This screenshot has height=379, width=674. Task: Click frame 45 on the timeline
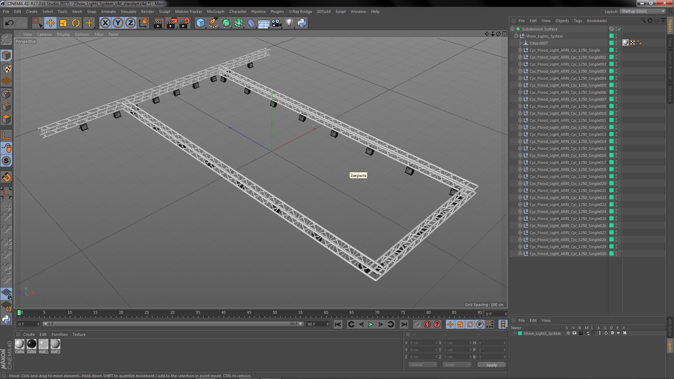[249, 312]
